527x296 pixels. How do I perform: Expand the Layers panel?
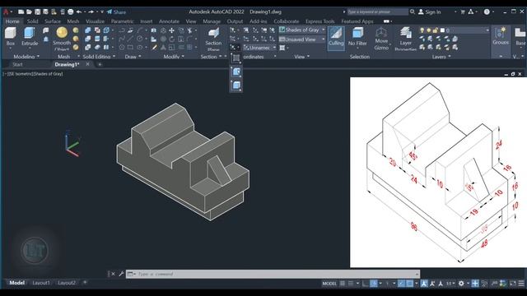441,57
